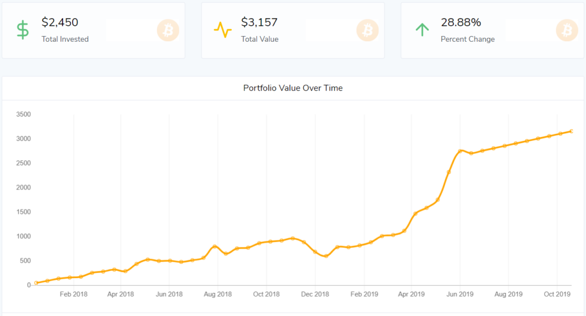Click the Total Invested label

[x=65, y=39]
